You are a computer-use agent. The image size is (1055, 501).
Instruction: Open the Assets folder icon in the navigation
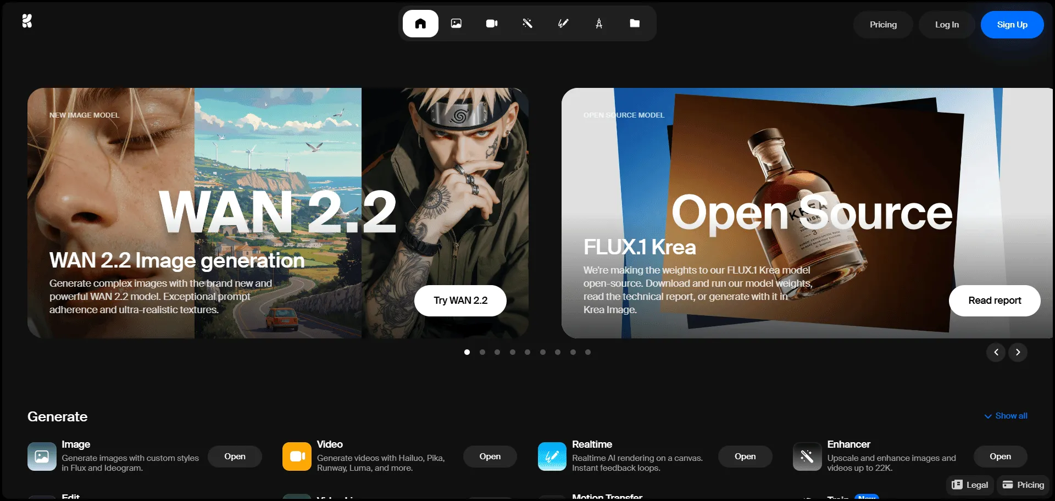click(635, 24)
